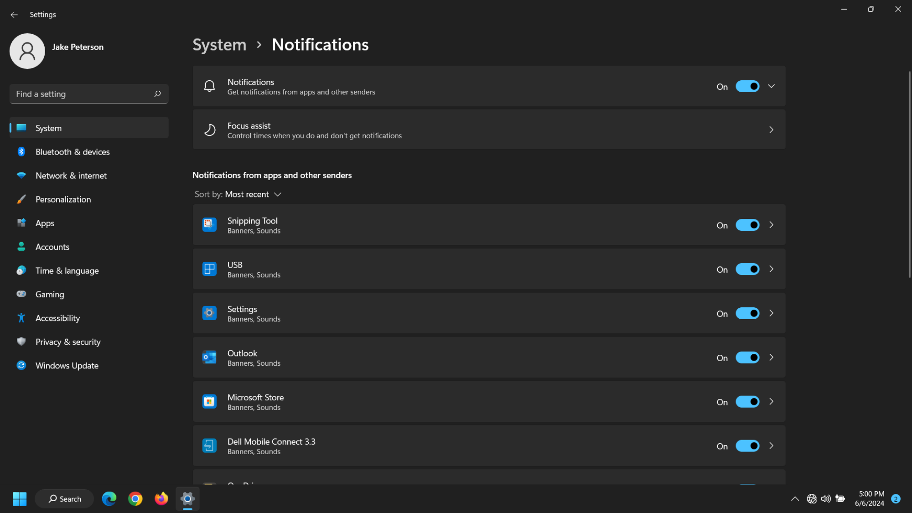Expand the Notifications settings dropdown
Image resolution: width=912 pixels, height=513 pixels.
(x=771, y=86)
